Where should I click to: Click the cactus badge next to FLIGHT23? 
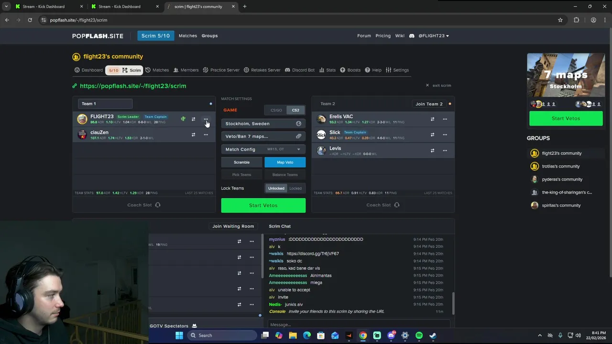tap(183, 119)
